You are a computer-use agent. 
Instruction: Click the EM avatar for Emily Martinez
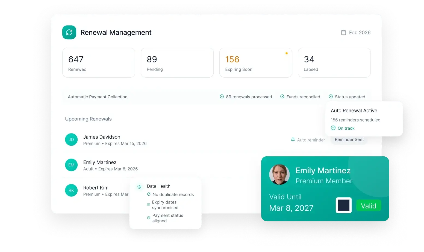71,165
